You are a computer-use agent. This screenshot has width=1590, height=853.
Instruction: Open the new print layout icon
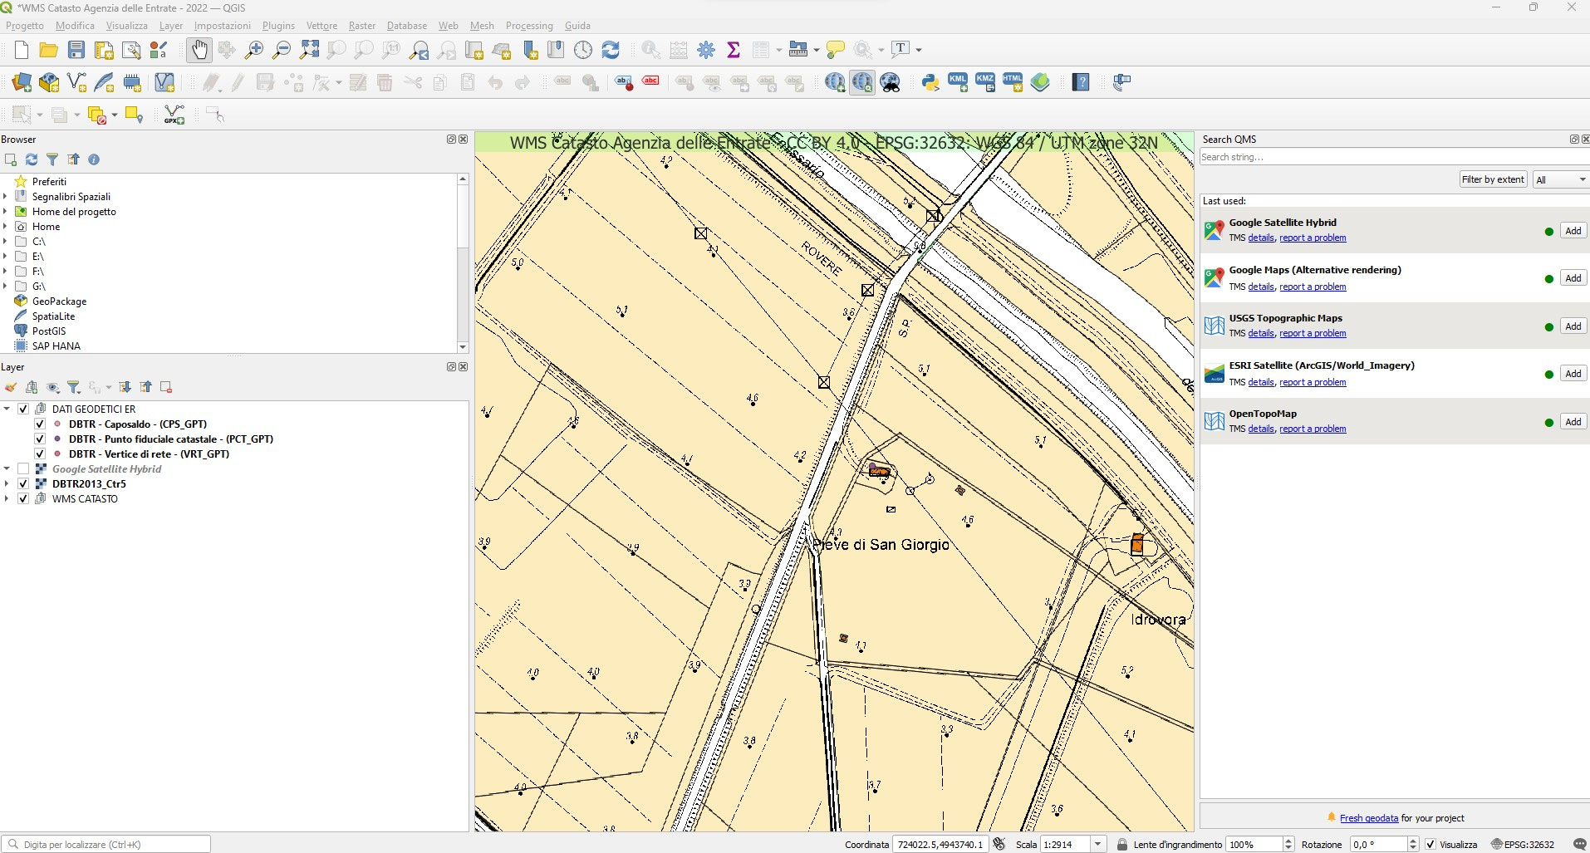[x=104, y=50]
